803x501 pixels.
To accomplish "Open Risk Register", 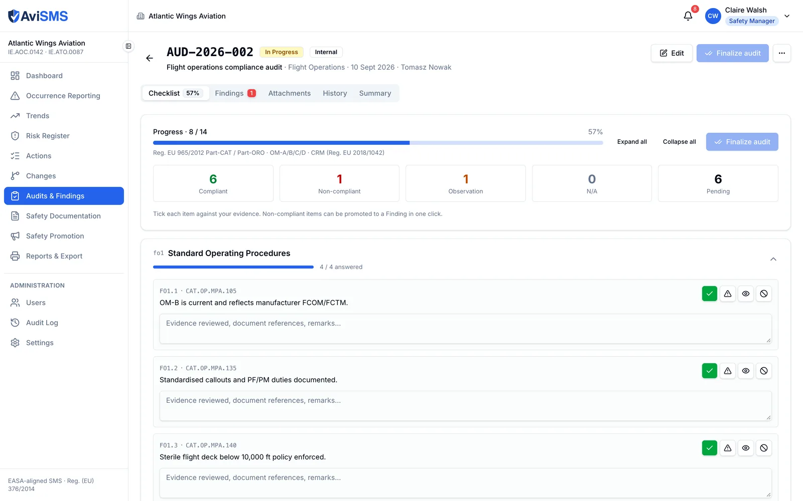I will (64, 136).
